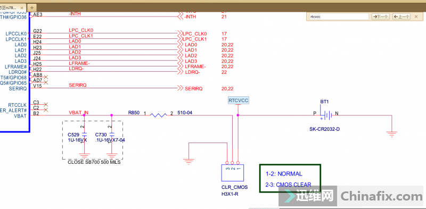Click the BT1 battery symbol
Viewport: 426px width, 209px height.
pos(327,115)
